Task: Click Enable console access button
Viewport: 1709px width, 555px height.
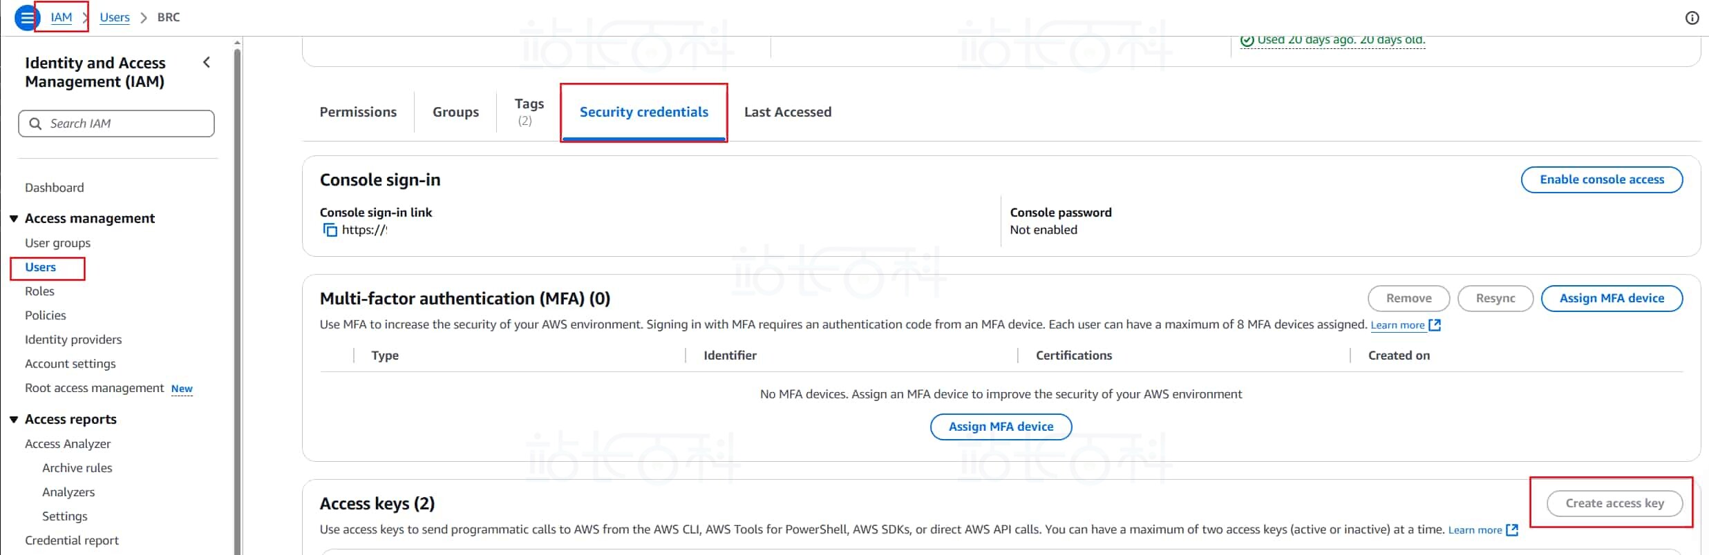Action: 1601,179
